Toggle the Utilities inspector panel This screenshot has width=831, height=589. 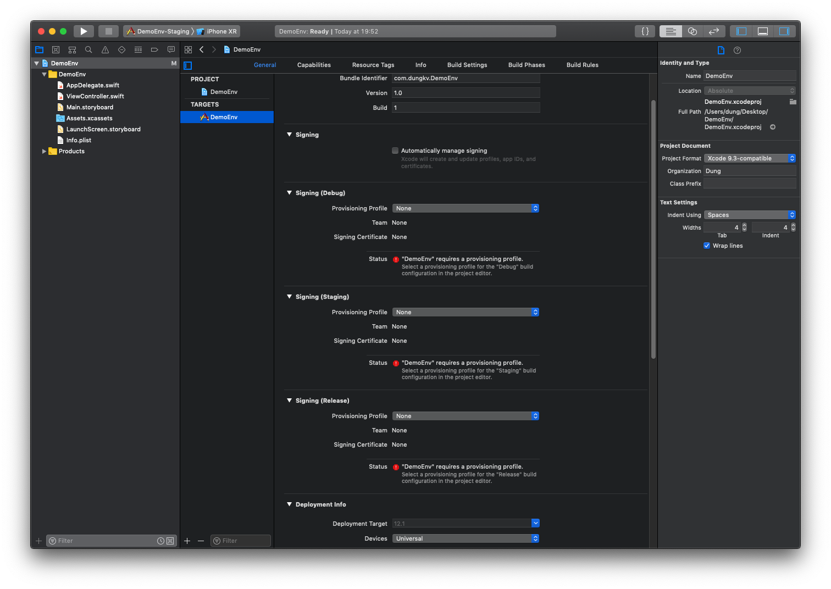coord(784,31)
